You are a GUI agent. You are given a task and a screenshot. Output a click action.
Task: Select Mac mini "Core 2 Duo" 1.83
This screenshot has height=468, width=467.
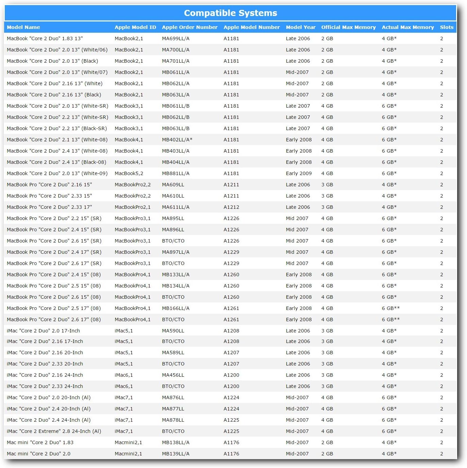click(40, 442)
